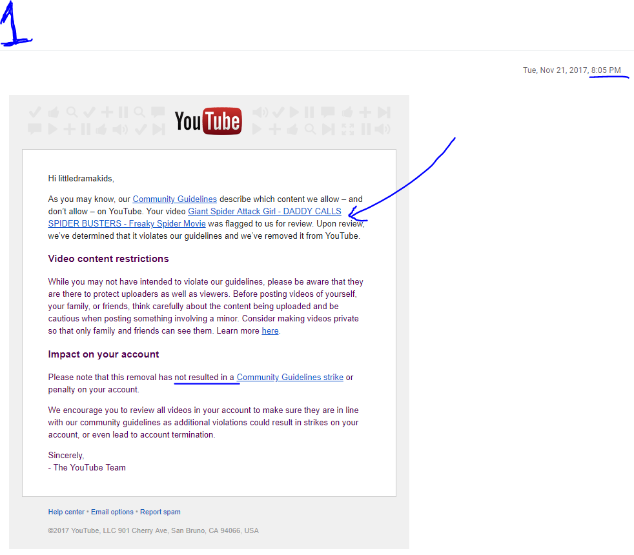Click the email timestamp Tue, Nov 21, 2017
Image resolution: width=634 pixels, height=555 pixels.
(572, 70)
